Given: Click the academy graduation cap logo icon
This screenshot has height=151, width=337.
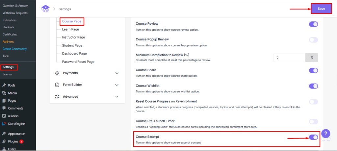Looking at the screenshot, I should pyautogui.click(x=45, y=9).
